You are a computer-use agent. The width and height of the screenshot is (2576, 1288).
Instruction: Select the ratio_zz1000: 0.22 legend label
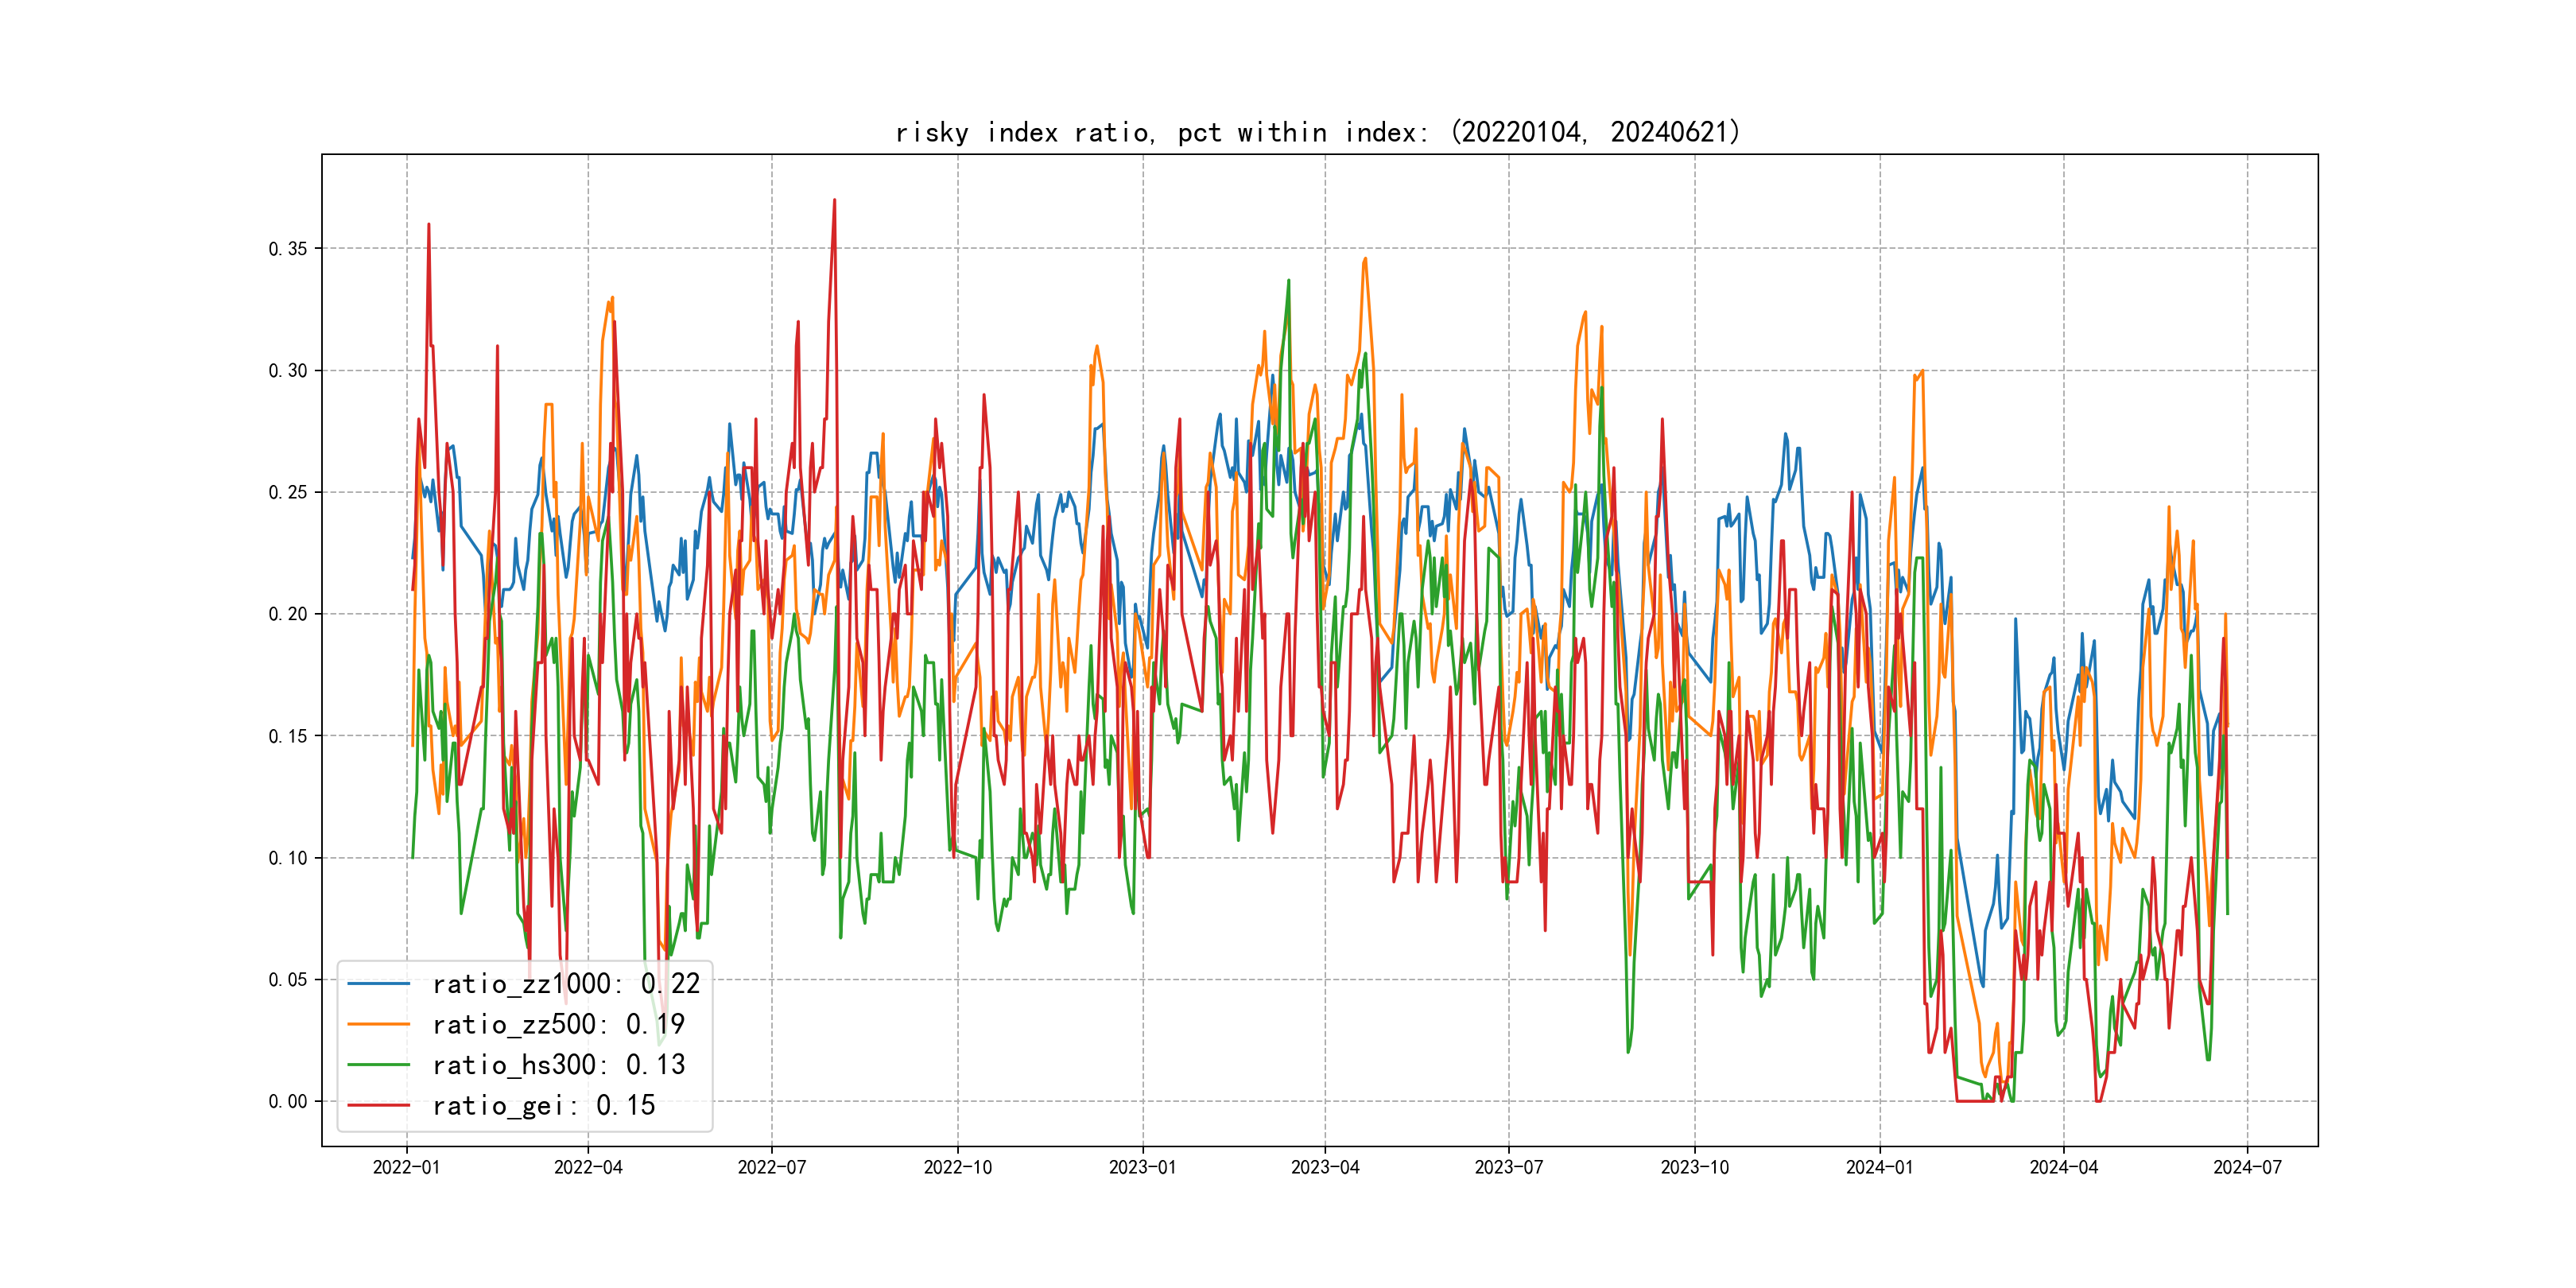[566, 984]
